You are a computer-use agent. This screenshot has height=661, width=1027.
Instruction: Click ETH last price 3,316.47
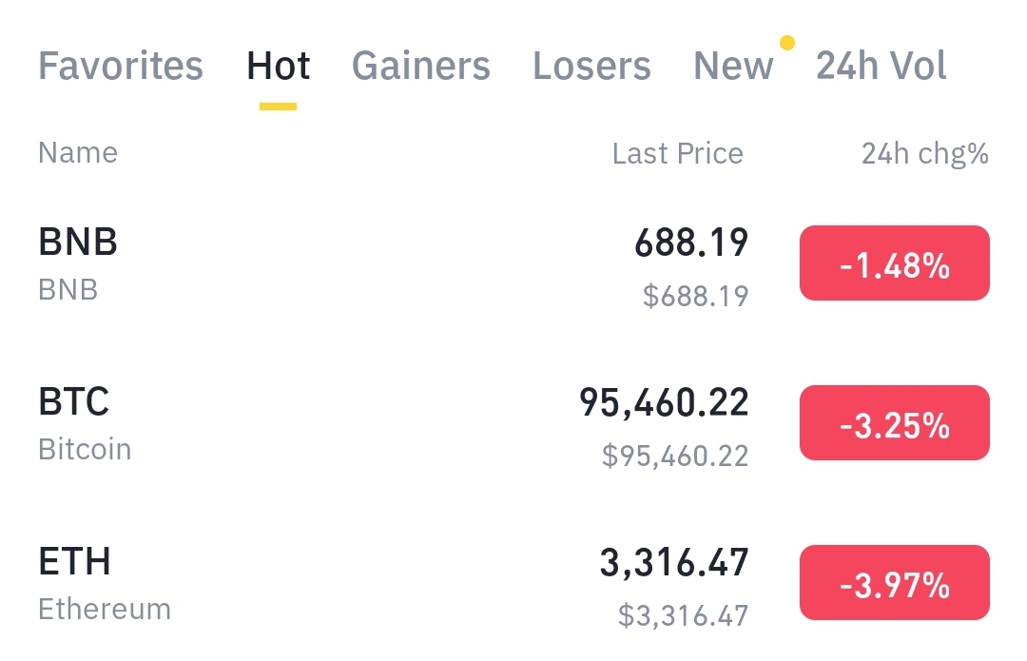673,563
